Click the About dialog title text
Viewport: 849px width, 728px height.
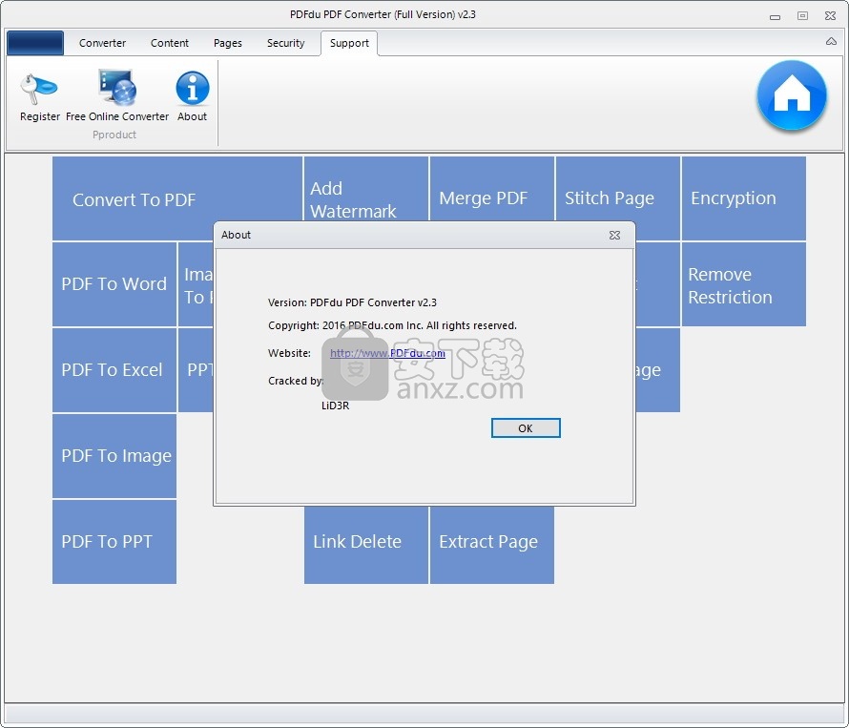(x=236, y=235)
